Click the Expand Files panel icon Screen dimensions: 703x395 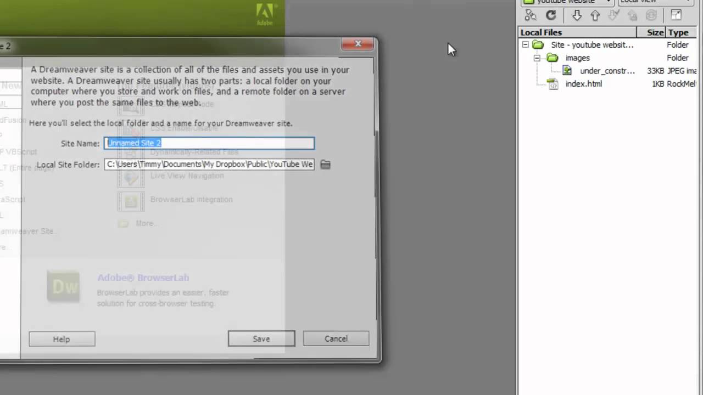676,15
